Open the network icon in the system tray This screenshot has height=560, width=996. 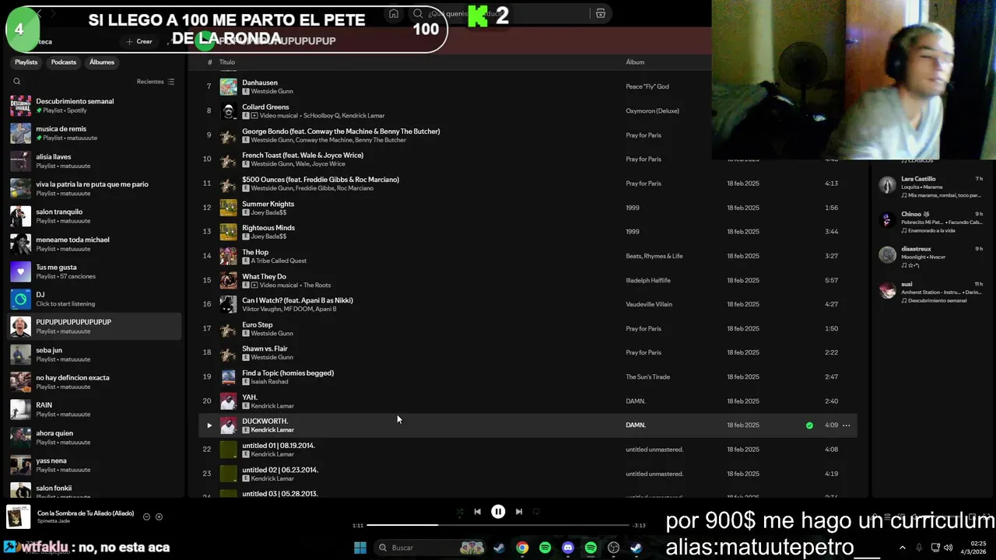[935, 548]
